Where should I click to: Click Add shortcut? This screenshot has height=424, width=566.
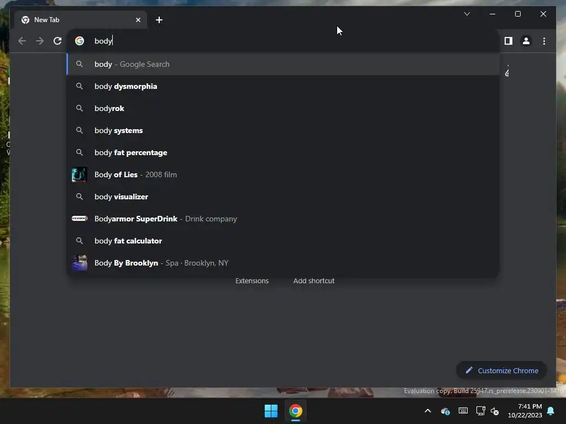[x=314, y=281]
